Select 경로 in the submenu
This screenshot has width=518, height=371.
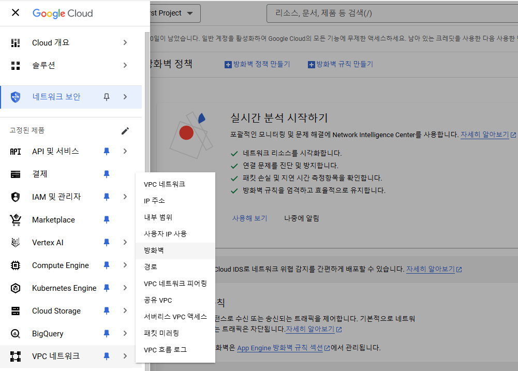[175, 267]
